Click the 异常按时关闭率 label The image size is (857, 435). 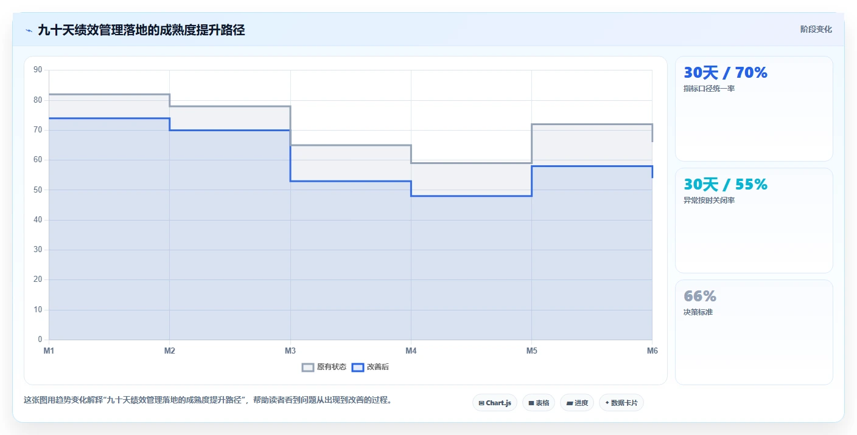709,200
